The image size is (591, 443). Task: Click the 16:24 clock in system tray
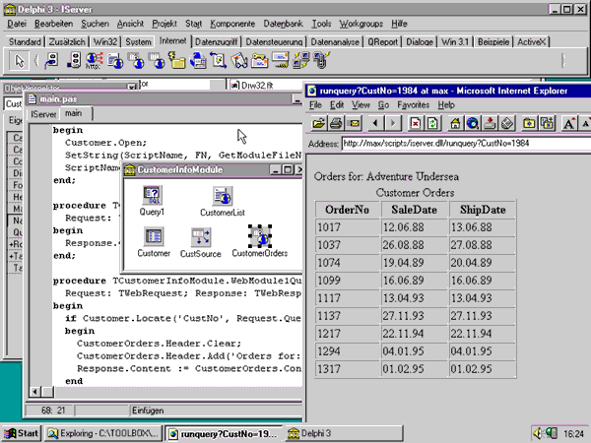pyautogui.click(x=573, y=434)
